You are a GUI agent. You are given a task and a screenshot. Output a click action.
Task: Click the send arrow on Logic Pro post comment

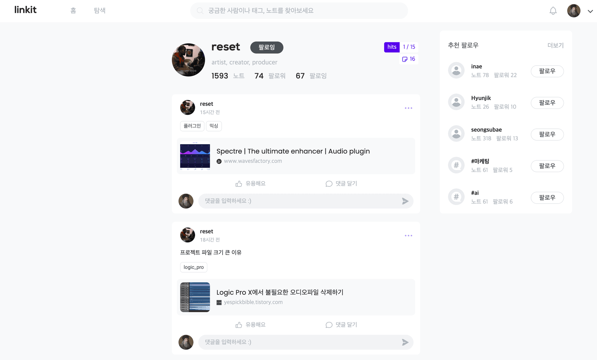405,342
